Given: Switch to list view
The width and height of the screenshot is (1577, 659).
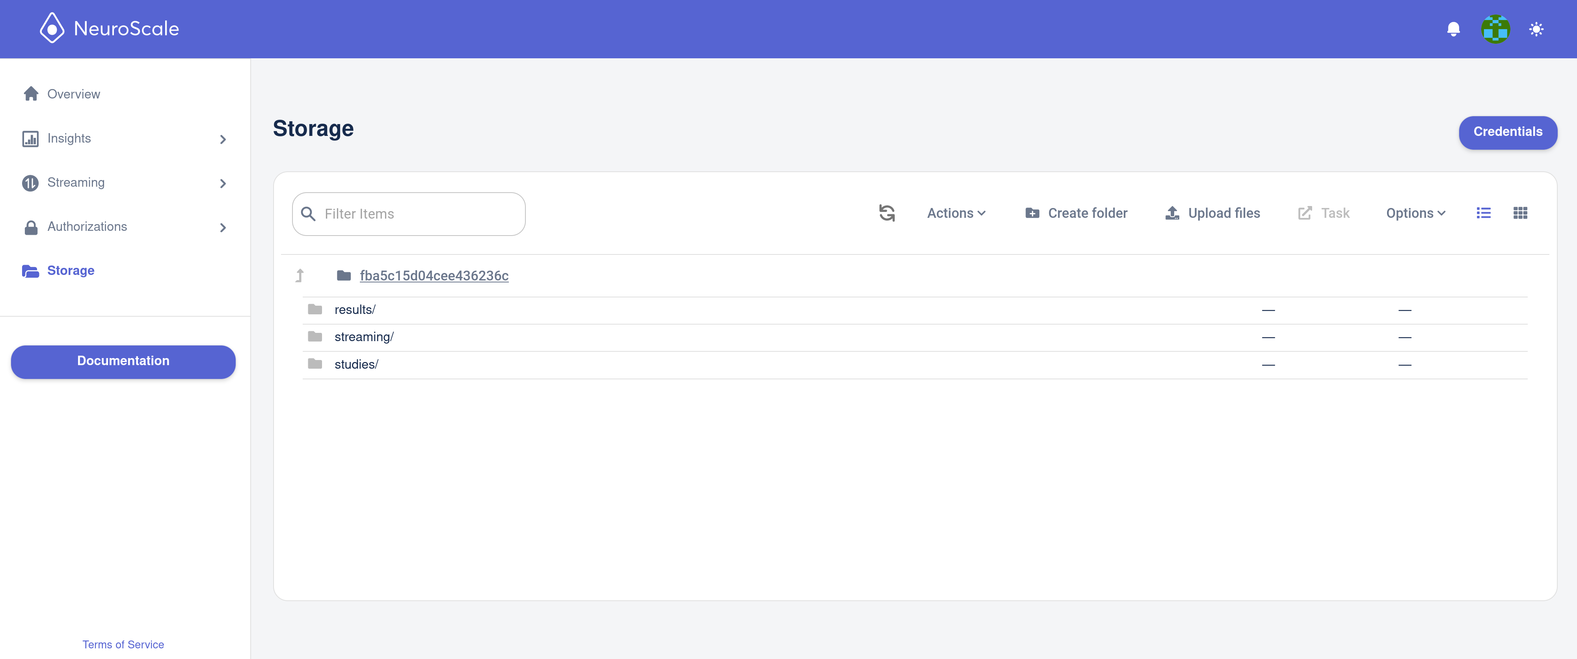Looking at the screenshot, I should (x=1483, y=213).
